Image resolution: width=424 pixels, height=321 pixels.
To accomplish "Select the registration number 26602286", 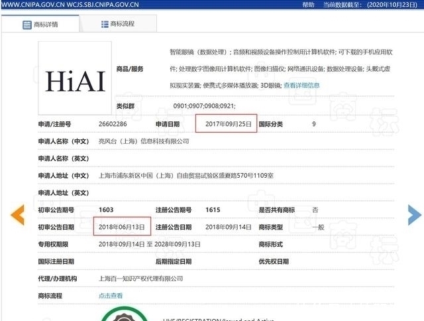I will [x=113, y=124].
